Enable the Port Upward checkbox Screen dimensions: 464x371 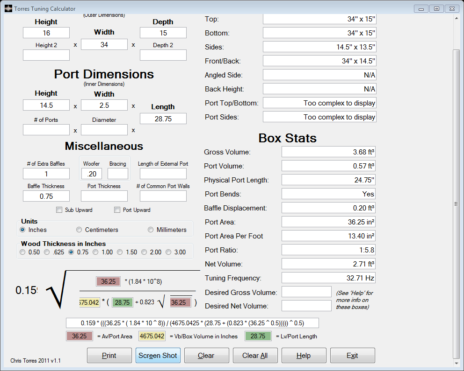(117, 210)
